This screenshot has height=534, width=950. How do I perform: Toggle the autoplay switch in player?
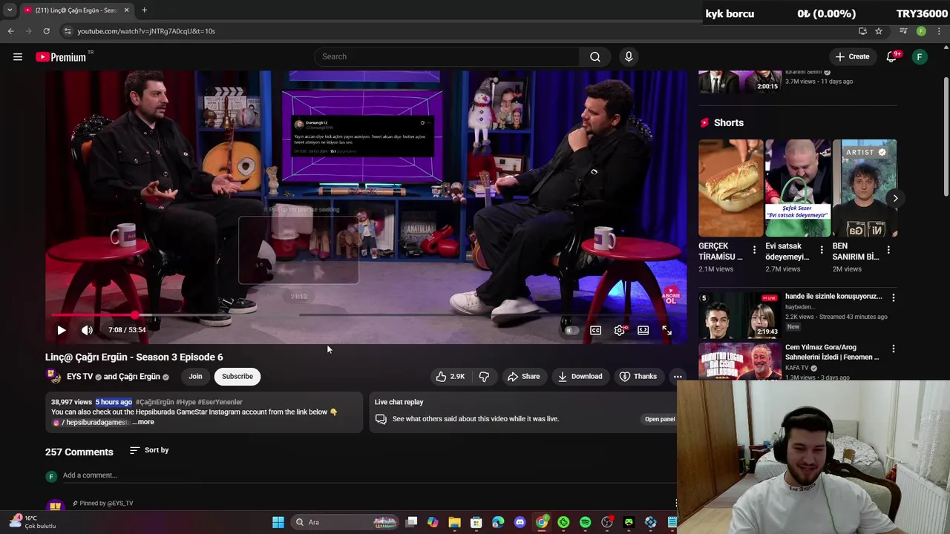(571, 330)
